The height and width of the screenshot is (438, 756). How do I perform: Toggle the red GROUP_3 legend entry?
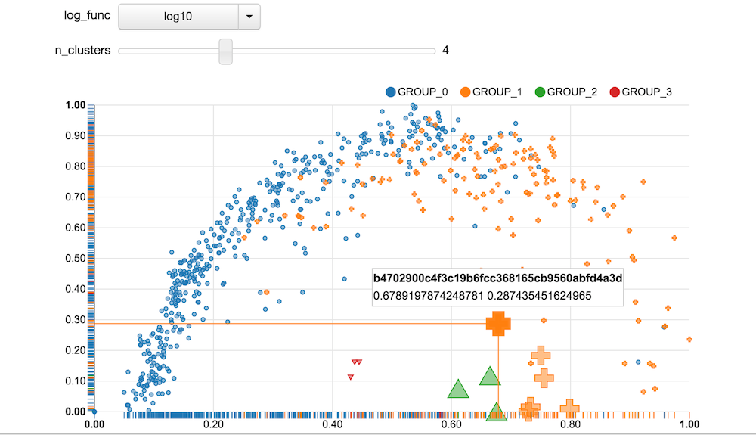pos(640,92)
